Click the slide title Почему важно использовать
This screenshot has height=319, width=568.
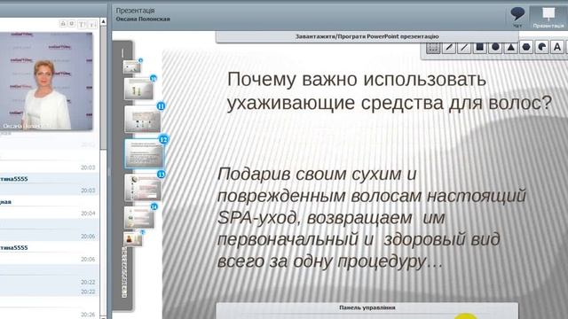[x=357, y=79]
